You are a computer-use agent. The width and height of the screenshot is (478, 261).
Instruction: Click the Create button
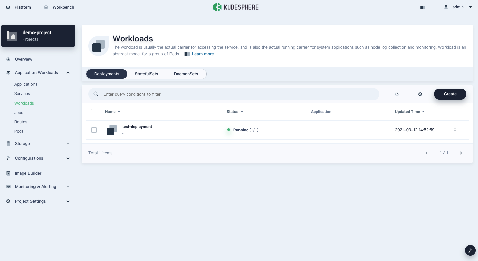point(450,94)
